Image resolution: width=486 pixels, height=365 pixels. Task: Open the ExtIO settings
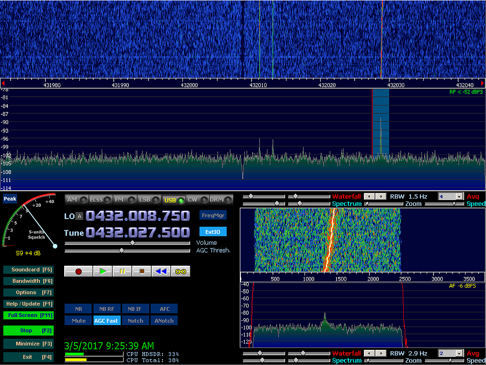pyautogui.click(x=213, y=232)
